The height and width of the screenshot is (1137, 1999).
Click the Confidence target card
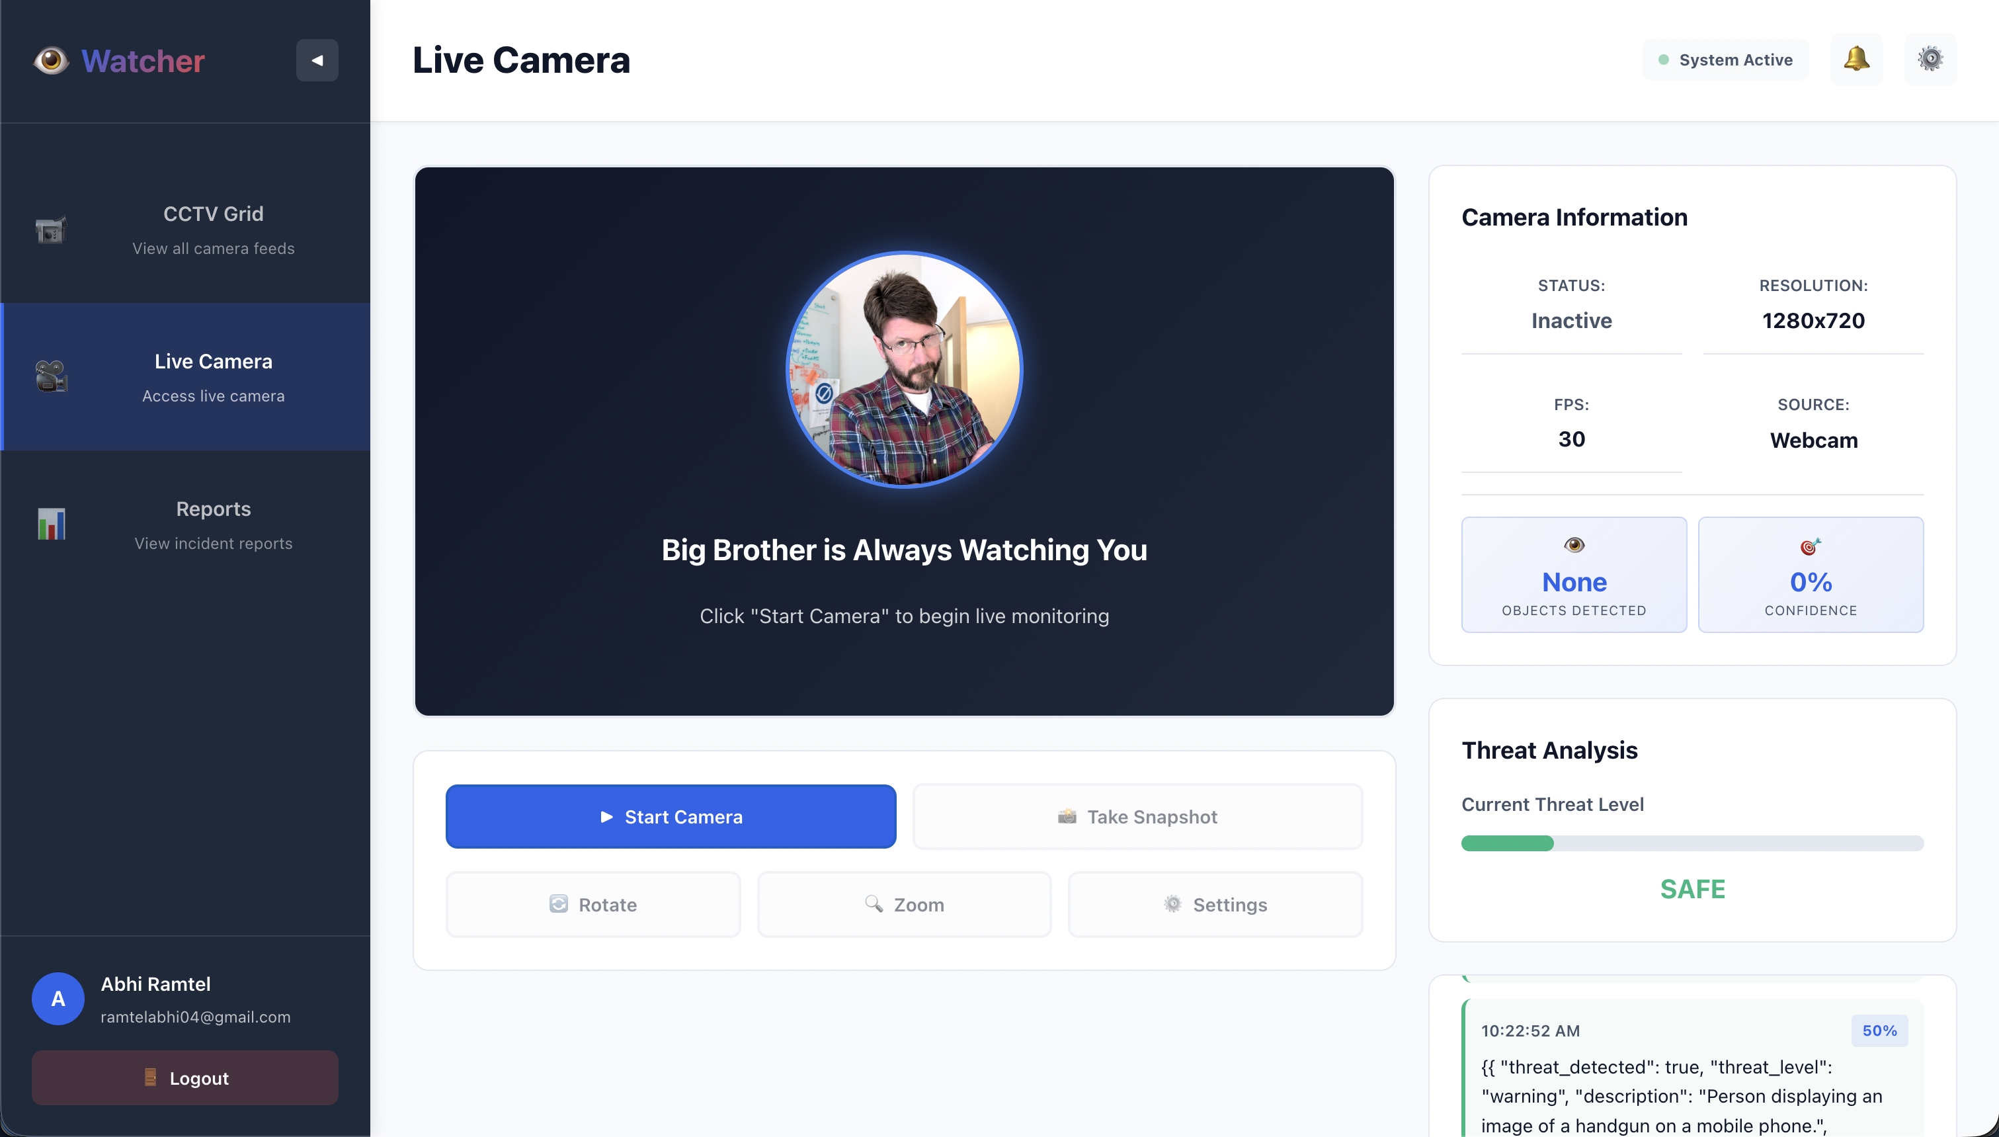1810,575
